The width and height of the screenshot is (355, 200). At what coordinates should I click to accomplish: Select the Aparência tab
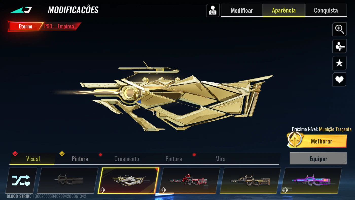pyautogui.click(x=284, y=10)
